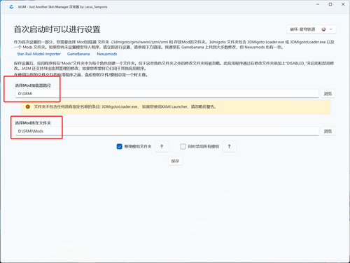The image size is (350, 263).
Task: Minimize the JASM window
Action: pyautogui.click(x=318, y=4)
